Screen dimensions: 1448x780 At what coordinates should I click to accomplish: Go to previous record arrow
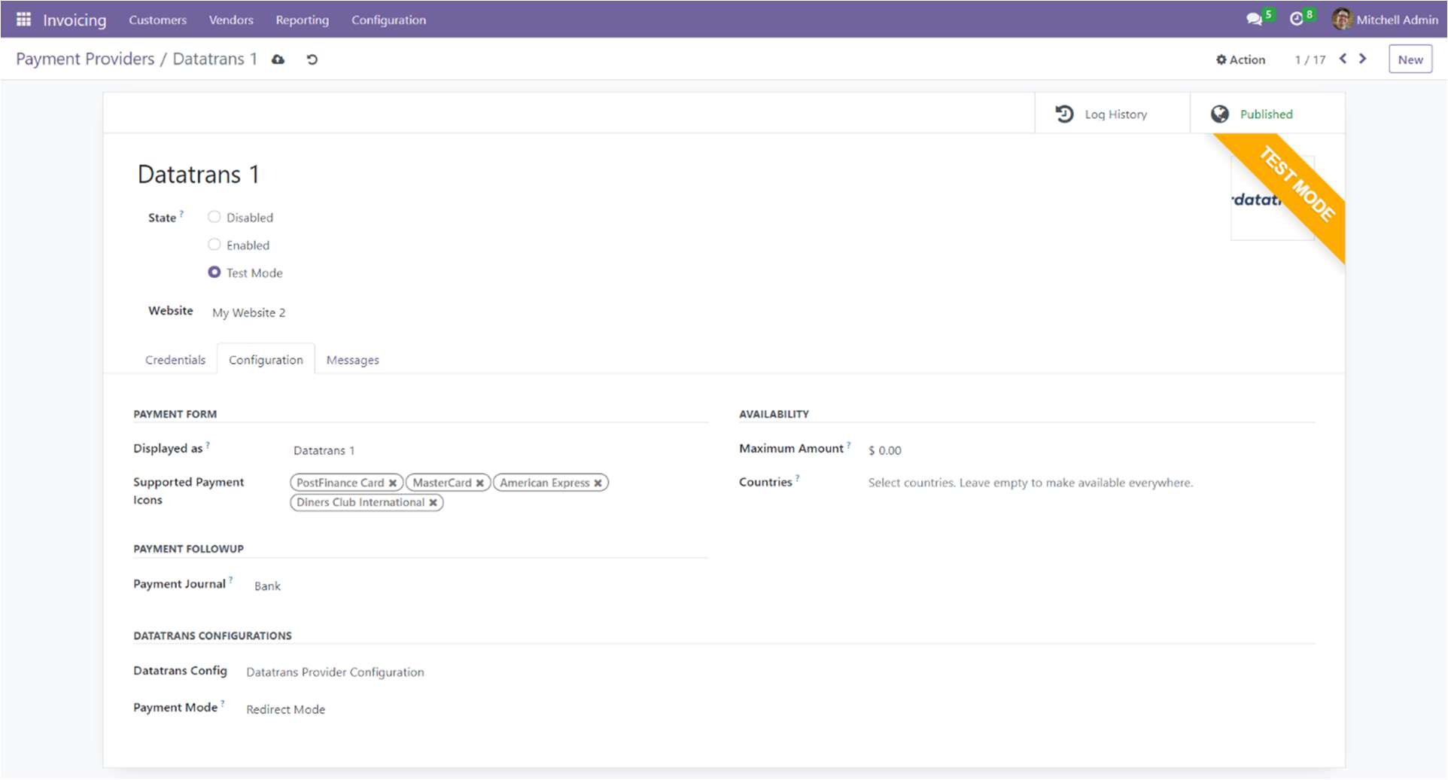pos(1343,59)
